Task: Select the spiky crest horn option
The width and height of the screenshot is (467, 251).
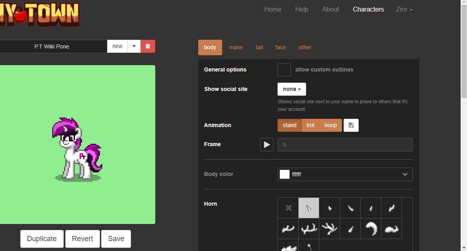Action: point(288,246)
